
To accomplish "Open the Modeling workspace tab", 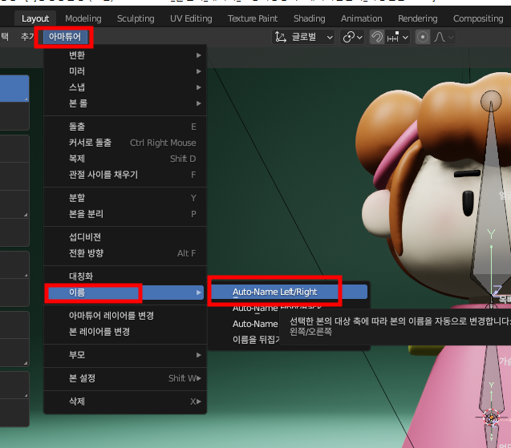I will coord(83,18).
